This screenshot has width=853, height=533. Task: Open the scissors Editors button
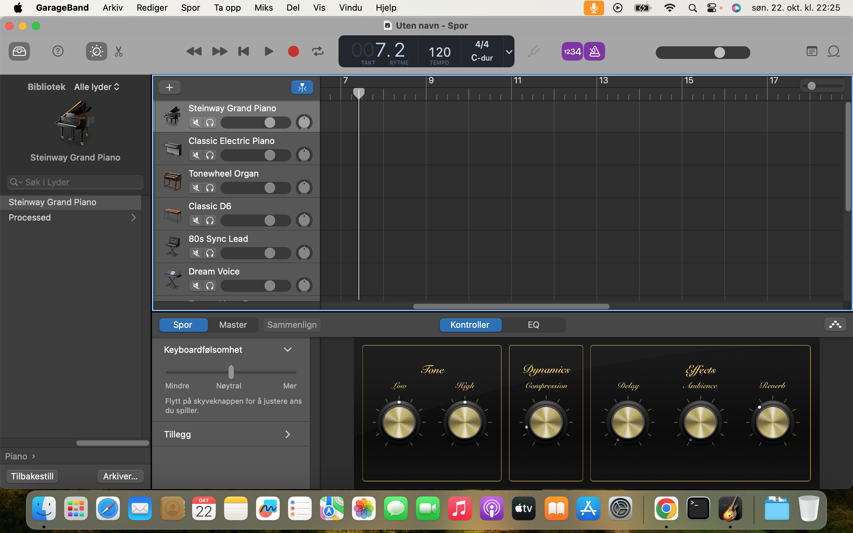point(119,51)
